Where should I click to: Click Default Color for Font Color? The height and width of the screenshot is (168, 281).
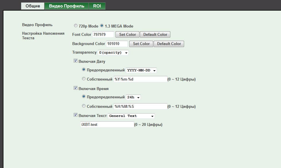[155, 34]
